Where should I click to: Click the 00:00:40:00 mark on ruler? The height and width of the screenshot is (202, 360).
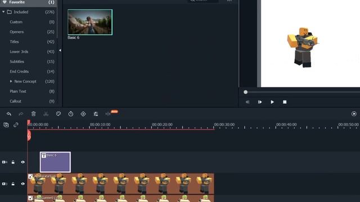pyautogui.click(x=286, y=125)
